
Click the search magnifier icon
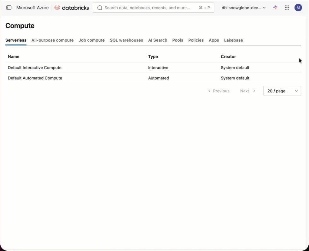click(100, 8)
